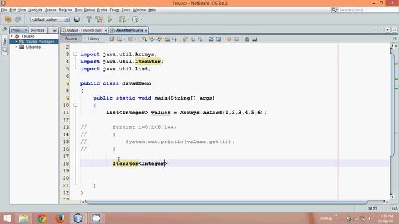Toggle the History editor view button

coord(94,39)
